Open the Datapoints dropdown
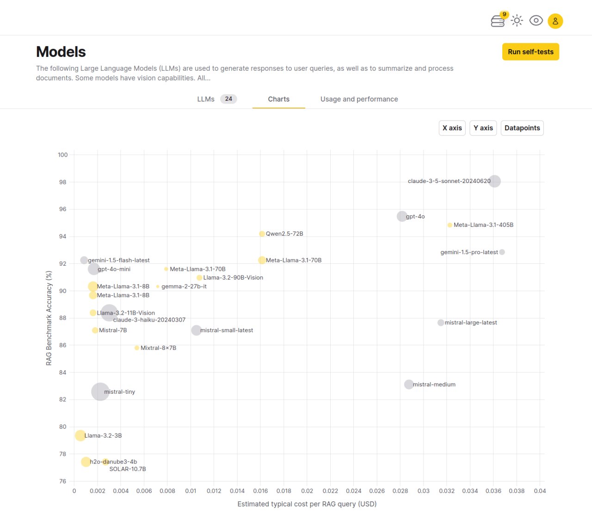The height and width of the screenshot is (531, 592). [x=522, y=128]
